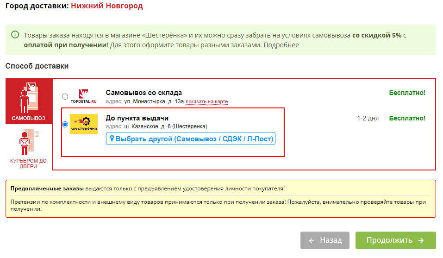
Task: Switch to Курьером до двери tab
Action: click(x=29, y=149)
